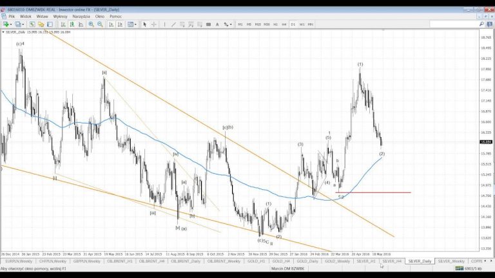Switch to SILVER_H1 chart tab

coord(366,261)
